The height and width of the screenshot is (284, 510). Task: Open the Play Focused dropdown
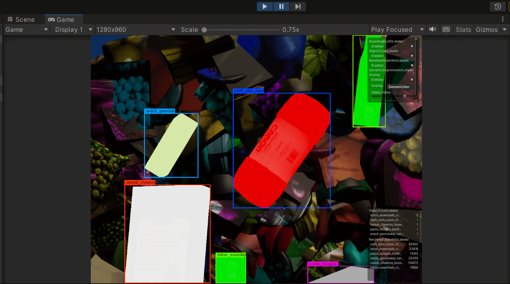397,30
